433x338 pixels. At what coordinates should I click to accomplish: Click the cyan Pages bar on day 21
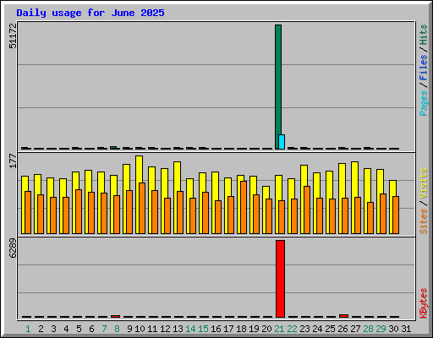pyautogui.click(x=282, y=142)
